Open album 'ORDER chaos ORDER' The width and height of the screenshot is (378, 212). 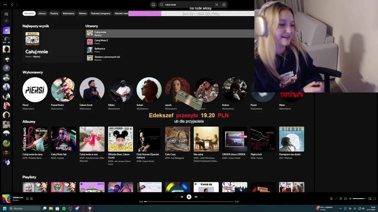[234, 139]
